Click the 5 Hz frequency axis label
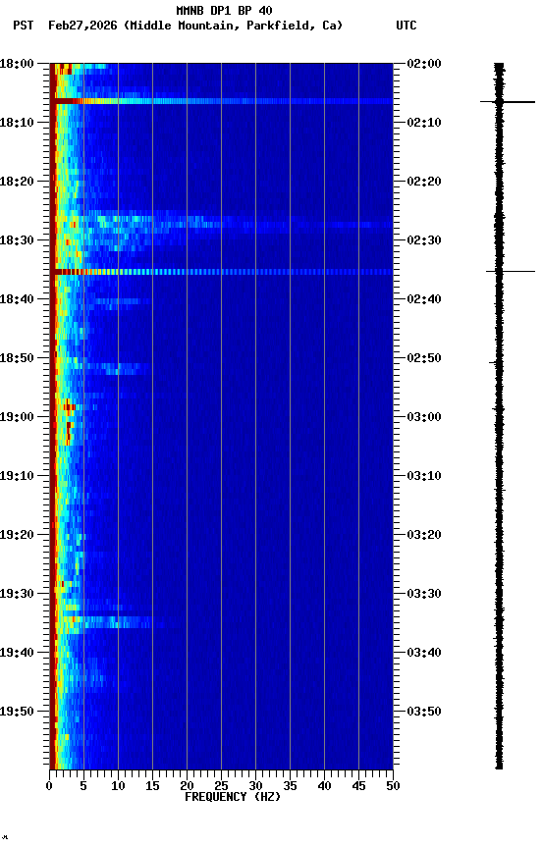542x848 pixels. click(x=83, y=786)
